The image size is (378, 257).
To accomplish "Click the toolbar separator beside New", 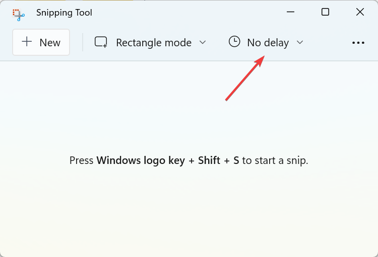I will point(83,43).
